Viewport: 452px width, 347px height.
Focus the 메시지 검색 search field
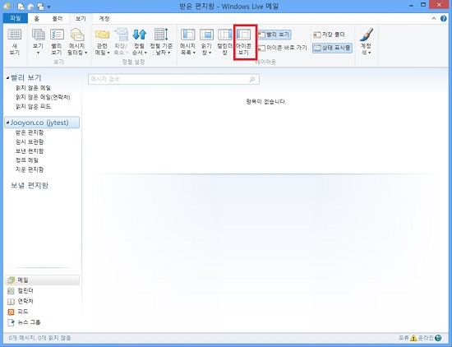[173, 79]
